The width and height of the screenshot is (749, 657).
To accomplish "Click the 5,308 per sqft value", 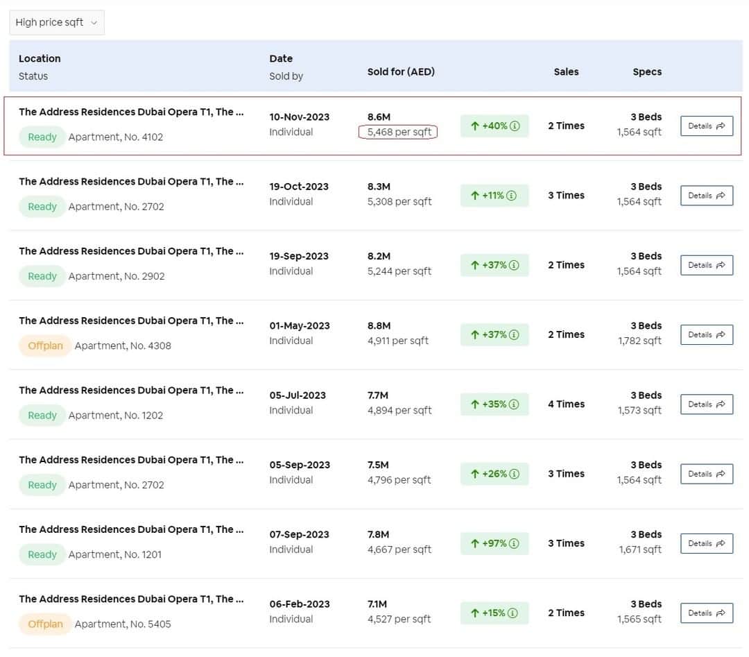I will [399, 202].
